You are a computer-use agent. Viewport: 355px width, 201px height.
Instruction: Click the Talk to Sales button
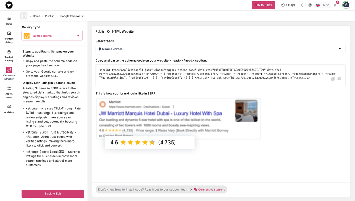coord(263,5)
